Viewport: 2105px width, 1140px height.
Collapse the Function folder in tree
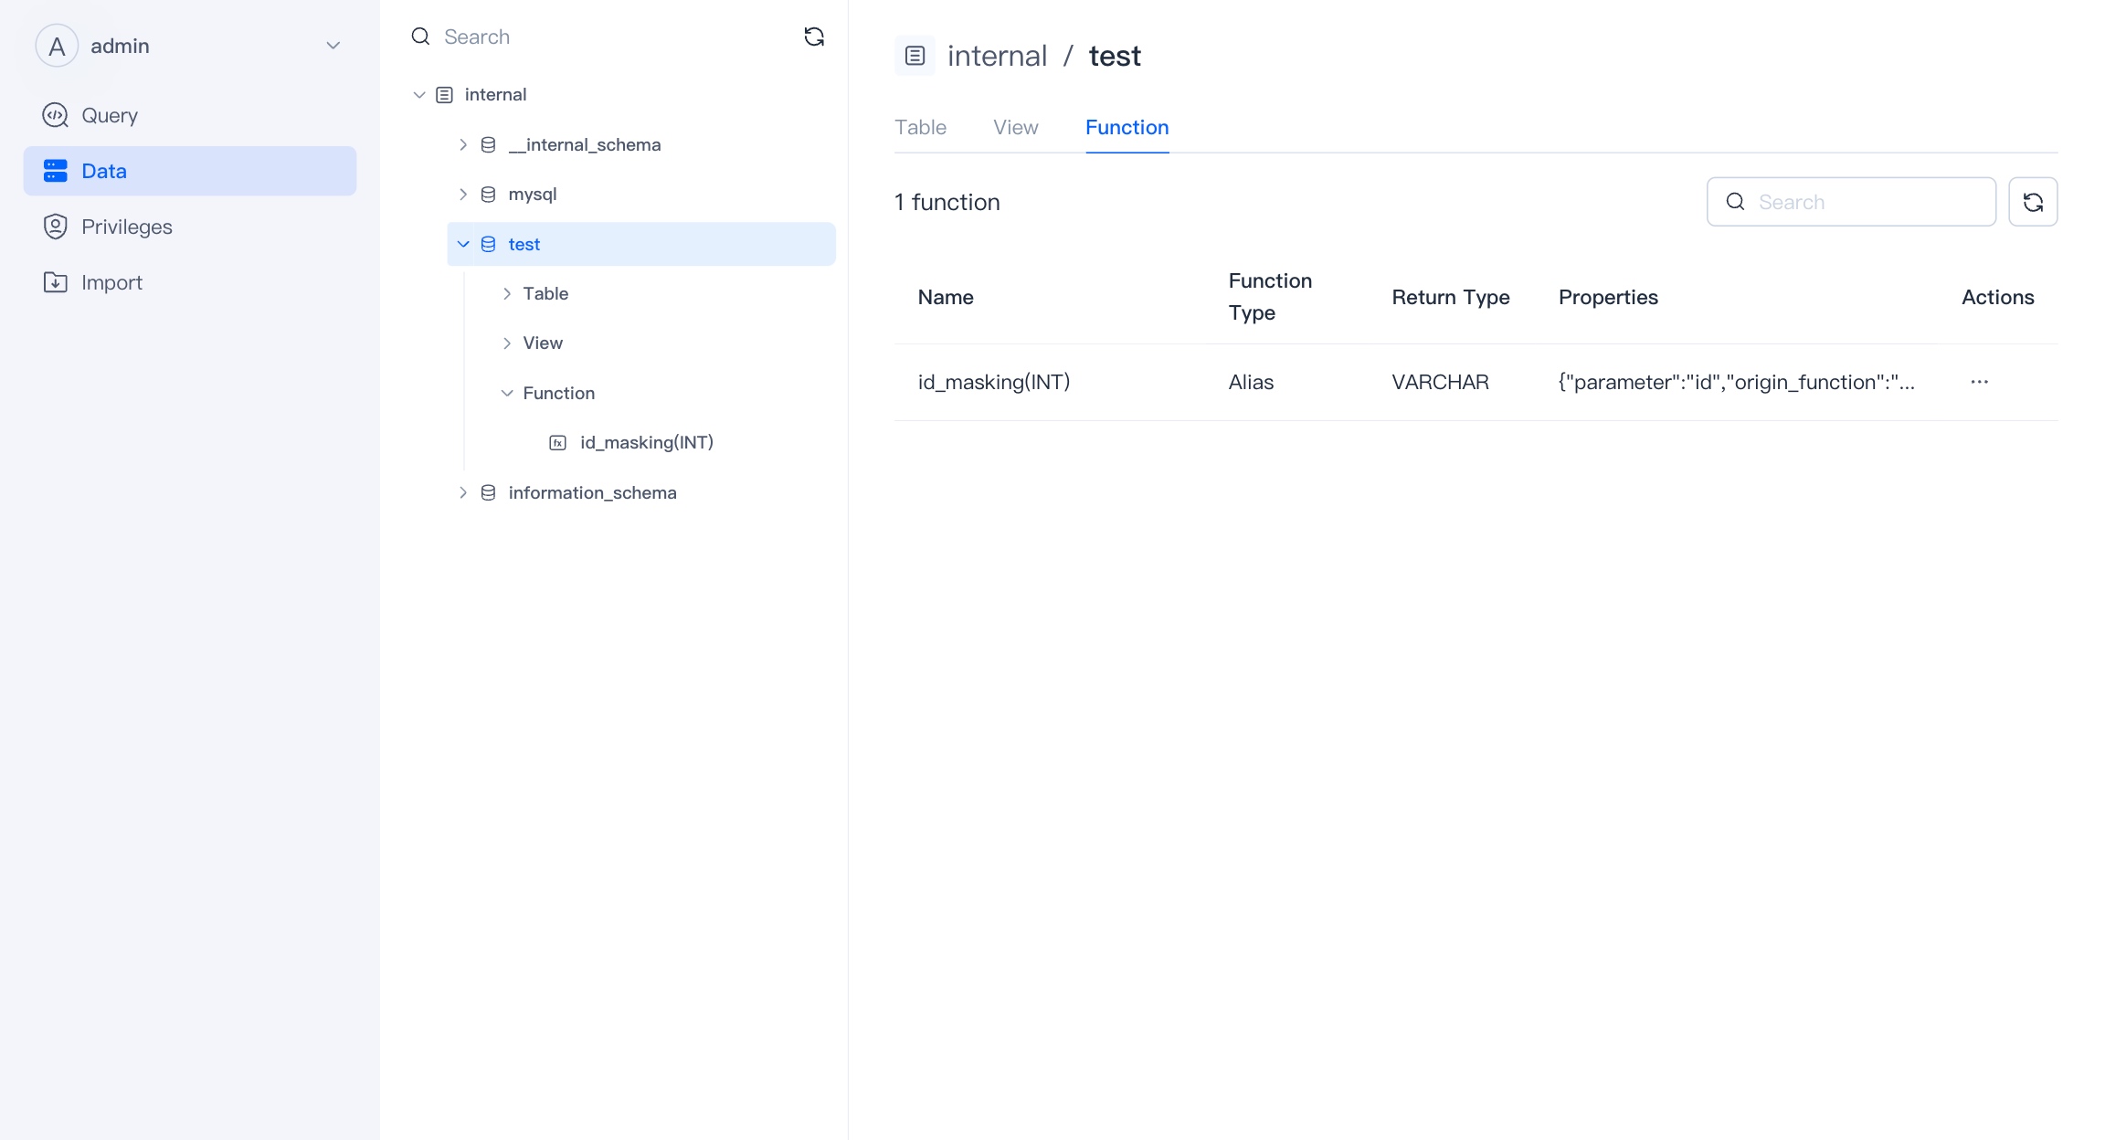pyautogui.click(x=507, y=393)
